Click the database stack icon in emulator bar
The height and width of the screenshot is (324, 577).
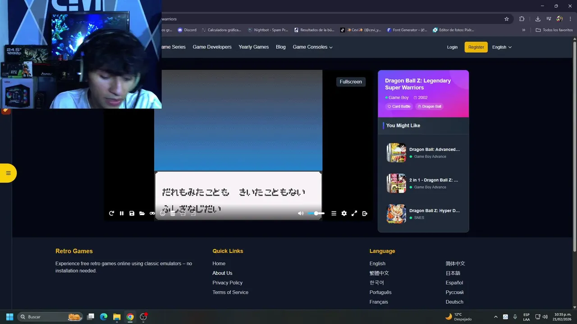tap(173, 213)
